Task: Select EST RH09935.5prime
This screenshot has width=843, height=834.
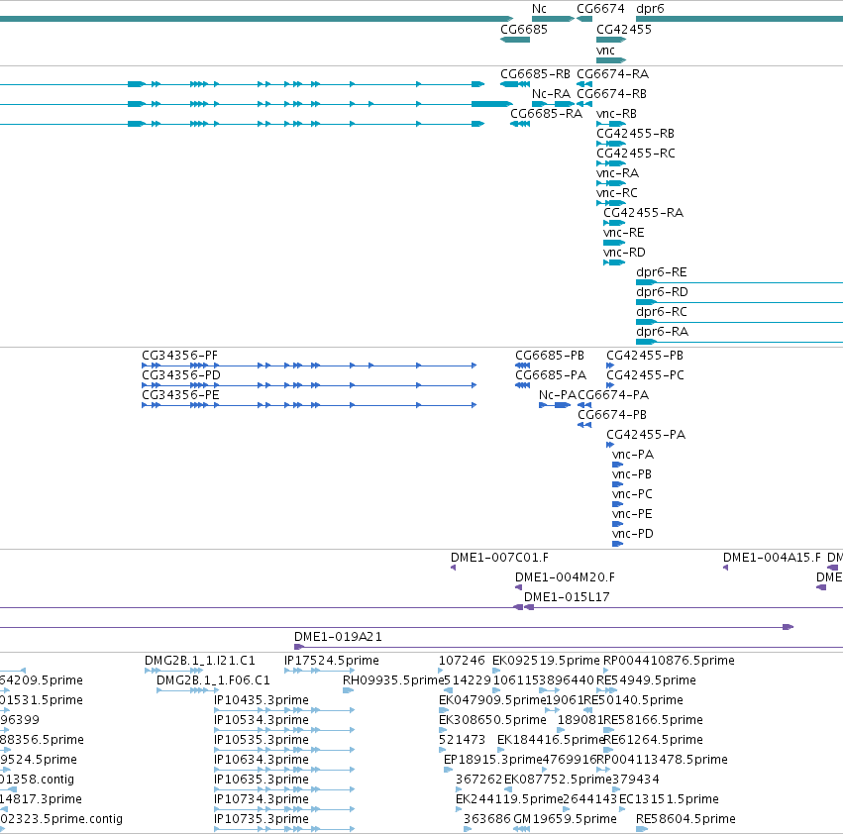Action: tap(393, 680)
